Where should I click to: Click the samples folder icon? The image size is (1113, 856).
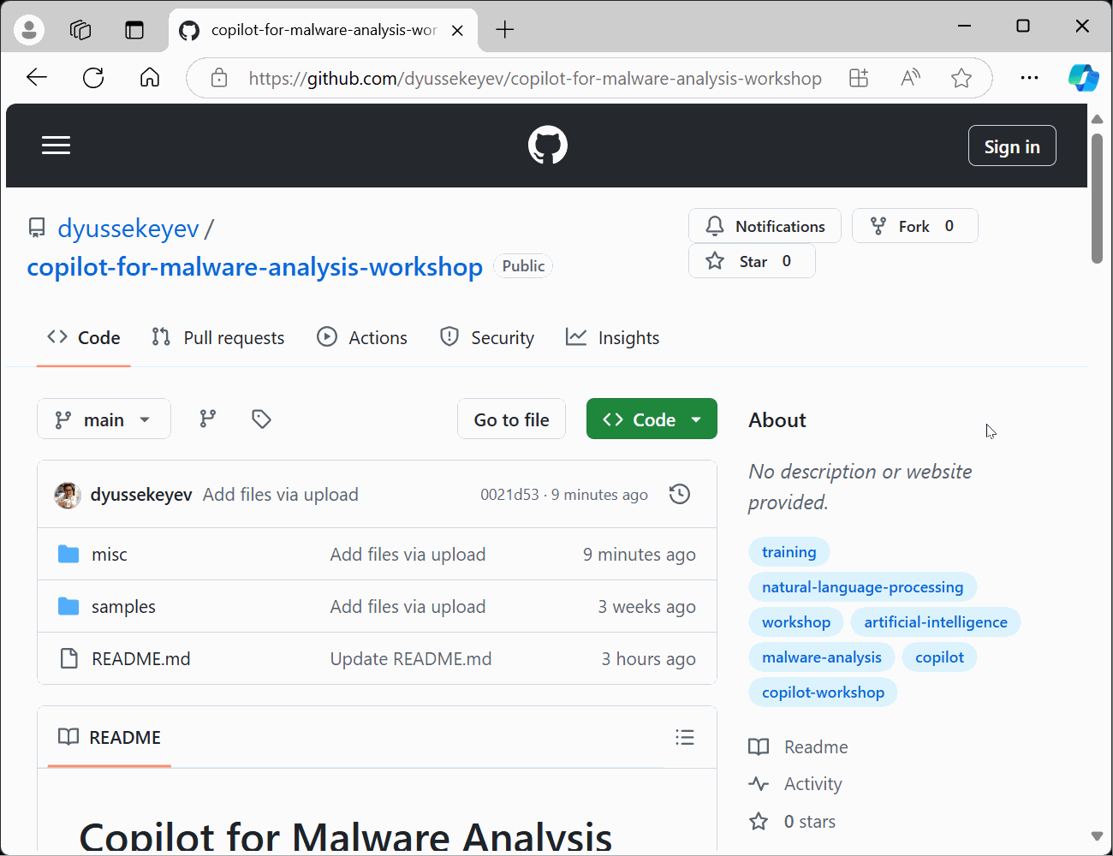tap(68, 606)
